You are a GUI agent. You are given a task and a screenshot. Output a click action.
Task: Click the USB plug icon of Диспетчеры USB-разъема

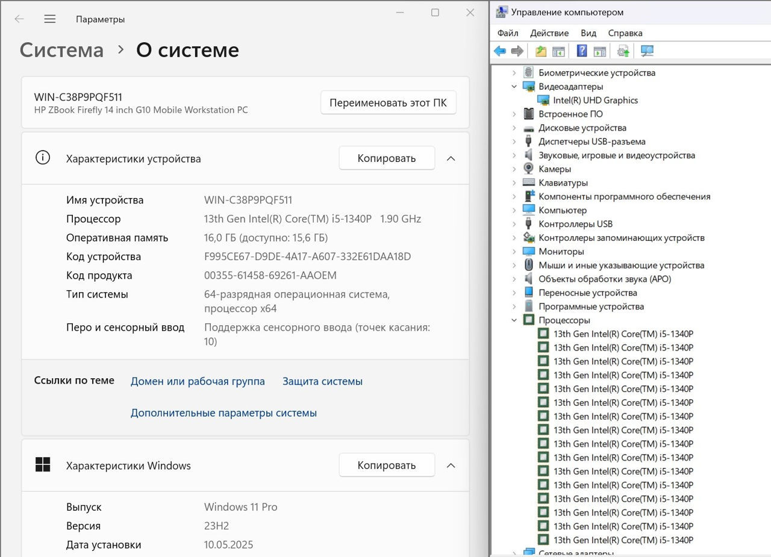coord(528,142)
